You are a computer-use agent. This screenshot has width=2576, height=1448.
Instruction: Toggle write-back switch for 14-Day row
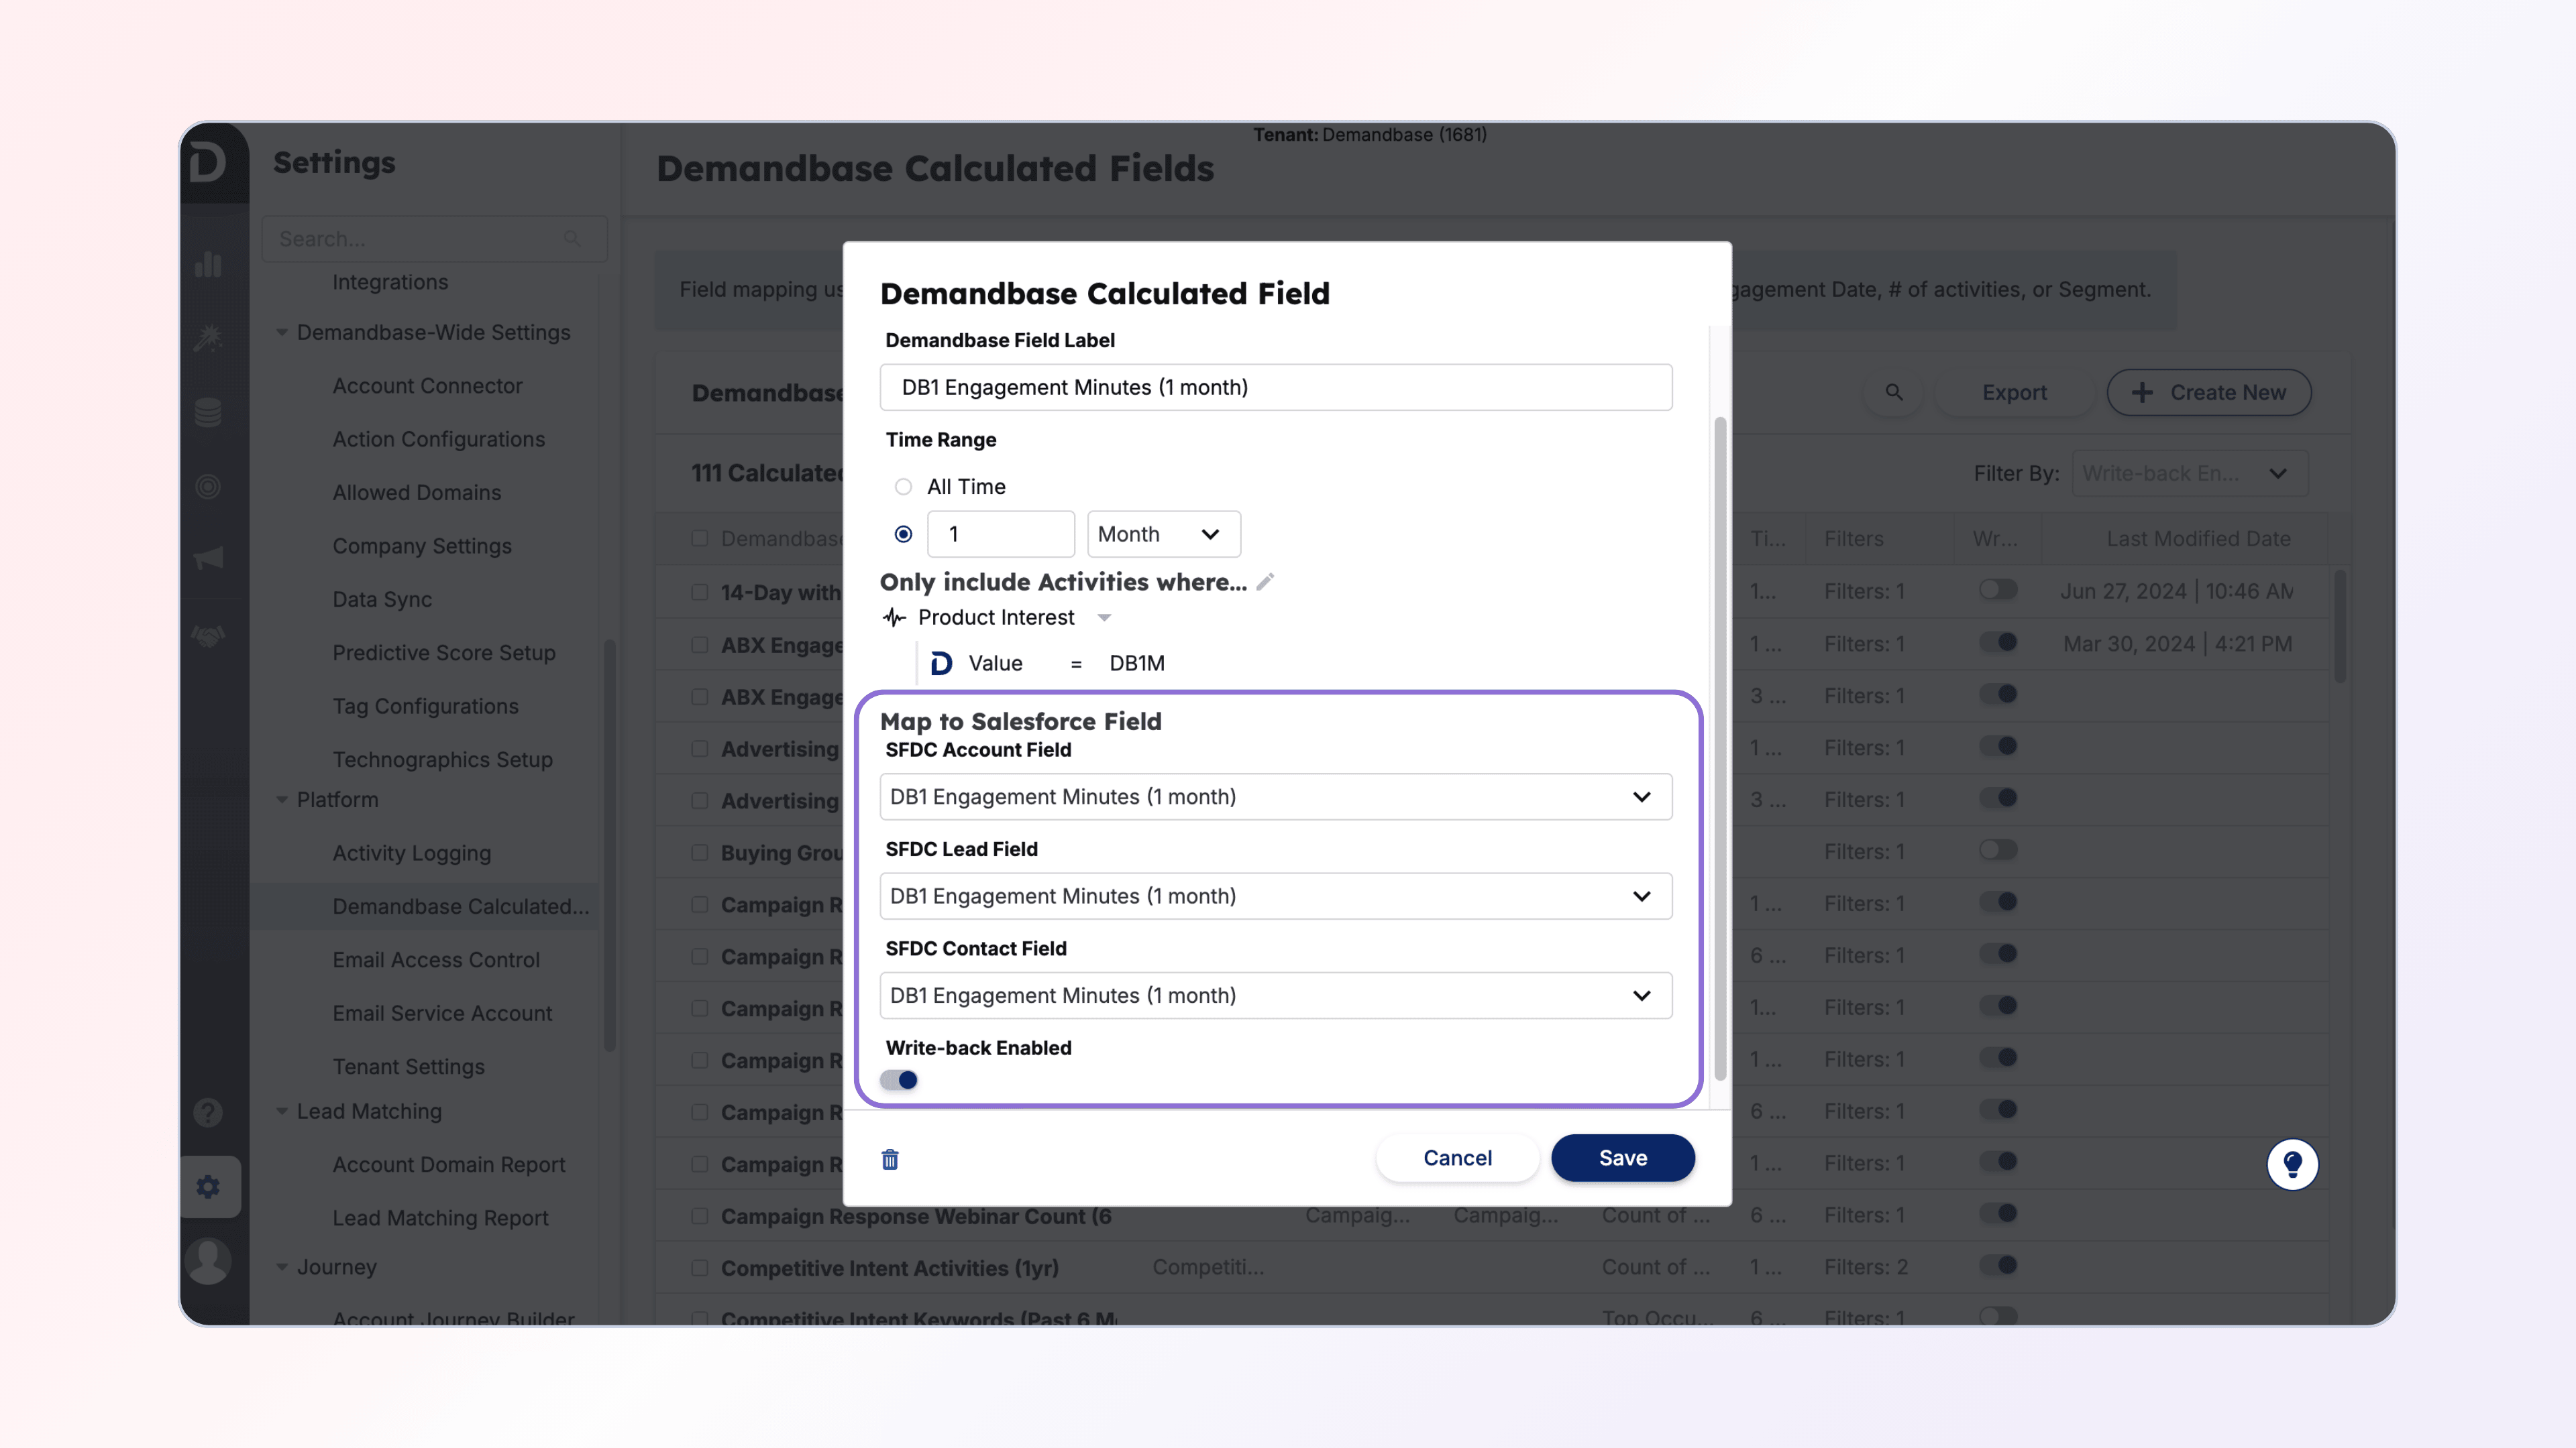tap(1998, 590)
